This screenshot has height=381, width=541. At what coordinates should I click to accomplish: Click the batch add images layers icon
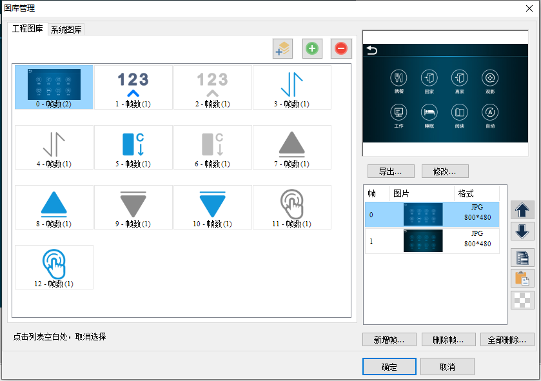coord(282,48)
